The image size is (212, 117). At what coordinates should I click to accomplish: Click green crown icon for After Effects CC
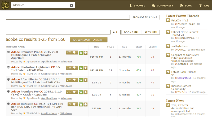pyautogui.click(x=81, y=80)
